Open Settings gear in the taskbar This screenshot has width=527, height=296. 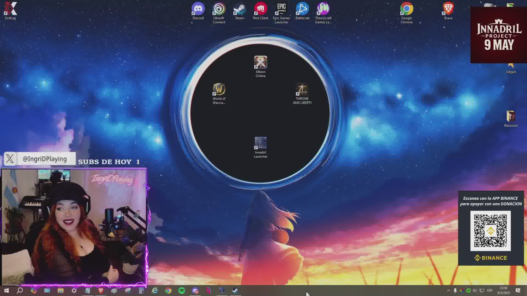click(x=74, y=291)
